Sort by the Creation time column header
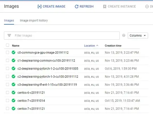Viewport: 153px width, 114px height. pos(113,46)
